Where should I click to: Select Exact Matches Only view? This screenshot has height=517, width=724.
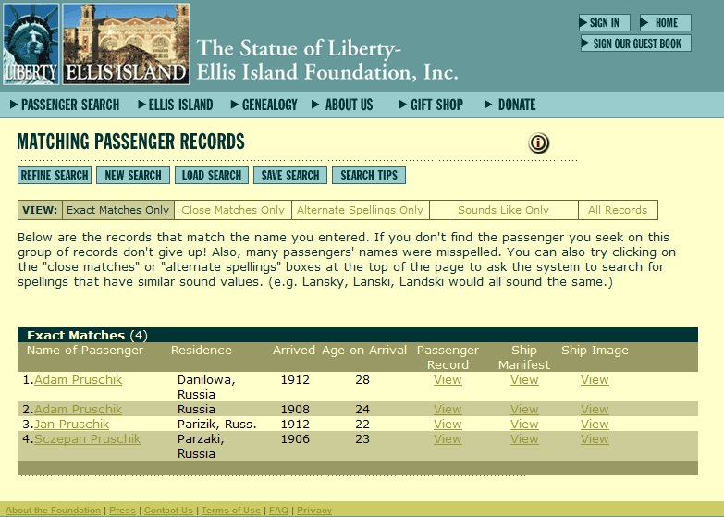point(117,210)
